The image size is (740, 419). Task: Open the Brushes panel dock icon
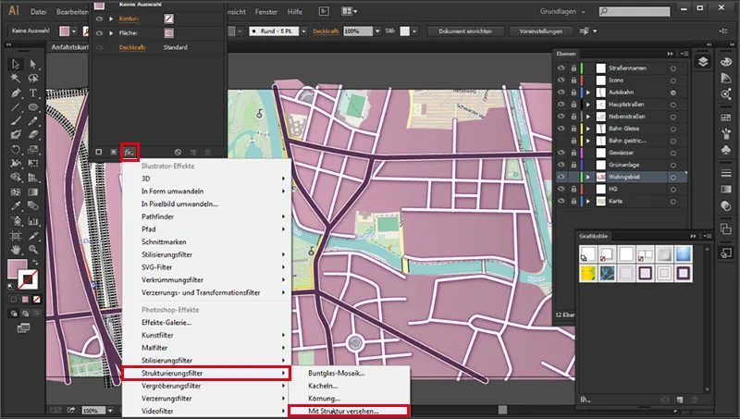[x=726, y=133]
